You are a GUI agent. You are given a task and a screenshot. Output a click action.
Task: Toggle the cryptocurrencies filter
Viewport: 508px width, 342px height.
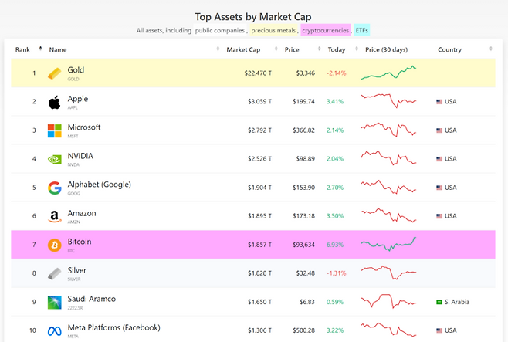[325, 31]
